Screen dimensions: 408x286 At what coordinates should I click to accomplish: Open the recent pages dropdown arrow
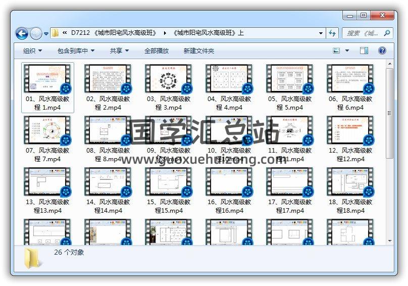pyautogui.click(x=46, y=34)
